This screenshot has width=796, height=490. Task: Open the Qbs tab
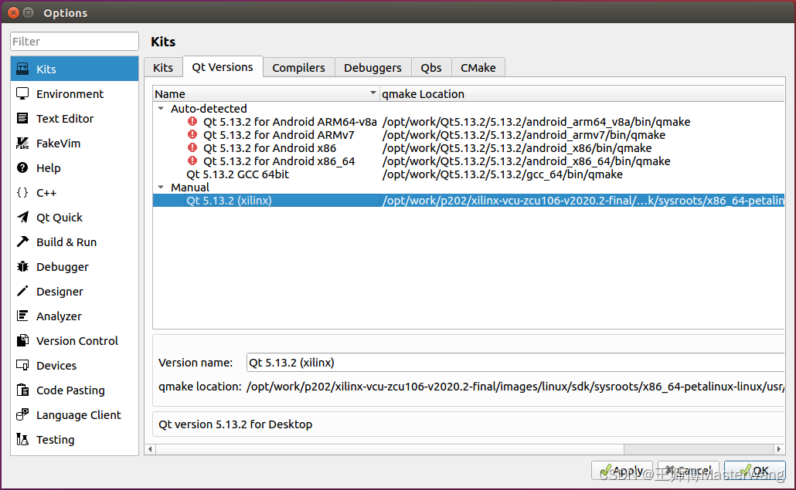[x=431, y=67]
